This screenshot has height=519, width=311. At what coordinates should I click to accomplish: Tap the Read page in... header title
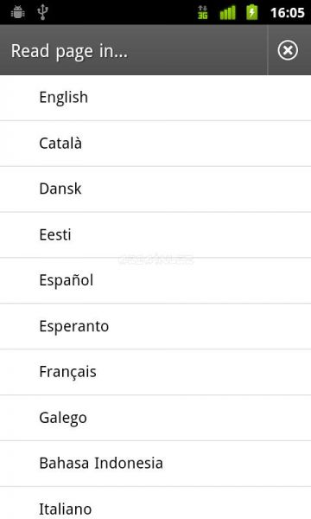tap(69, 52)
